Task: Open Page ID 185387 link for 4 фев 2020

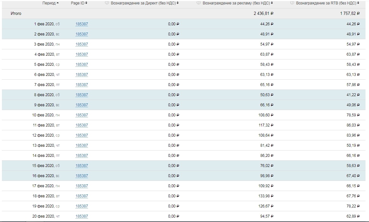Action: pos(82,54)
